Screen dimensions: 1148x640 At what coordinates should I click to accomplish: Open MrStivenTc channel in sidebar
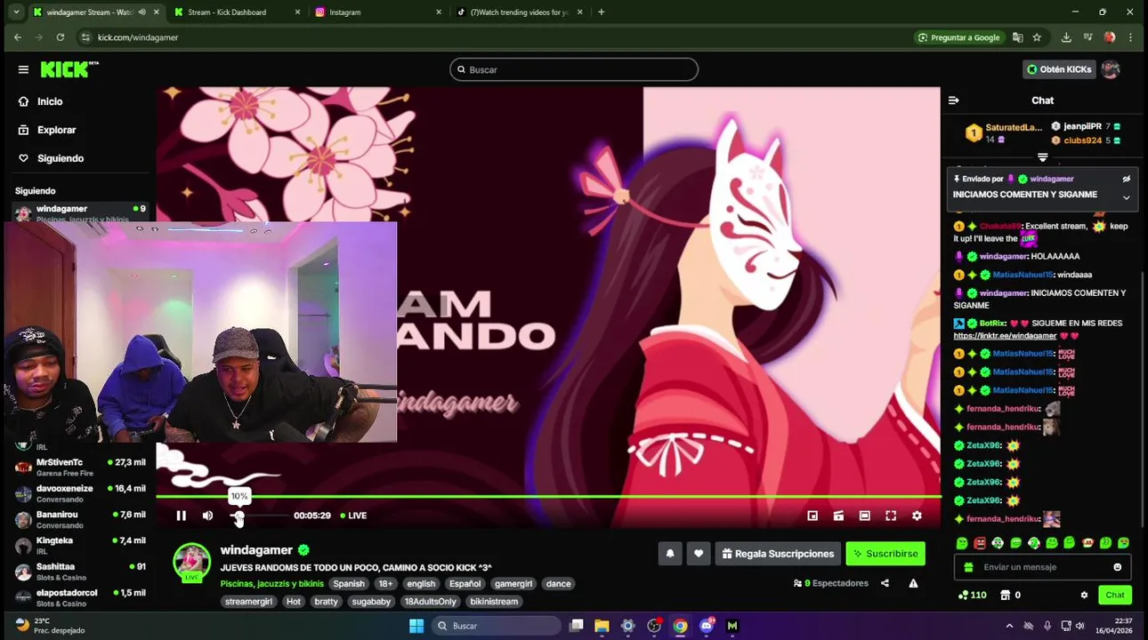[x=80, y=467]
